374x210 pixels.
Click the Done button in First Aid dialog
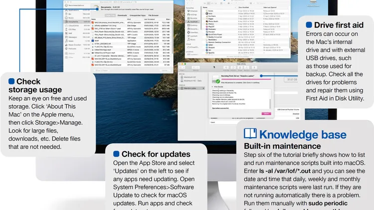click(x=266, y=113)
